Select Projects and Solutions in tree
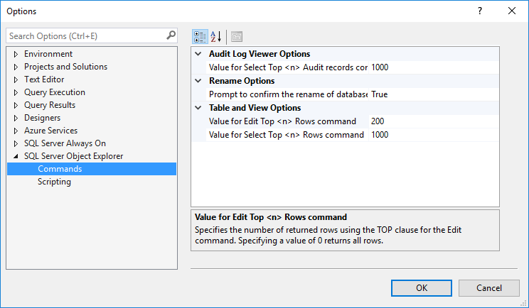Viewport: 529px width, 308px height. [x=66, y=67]
